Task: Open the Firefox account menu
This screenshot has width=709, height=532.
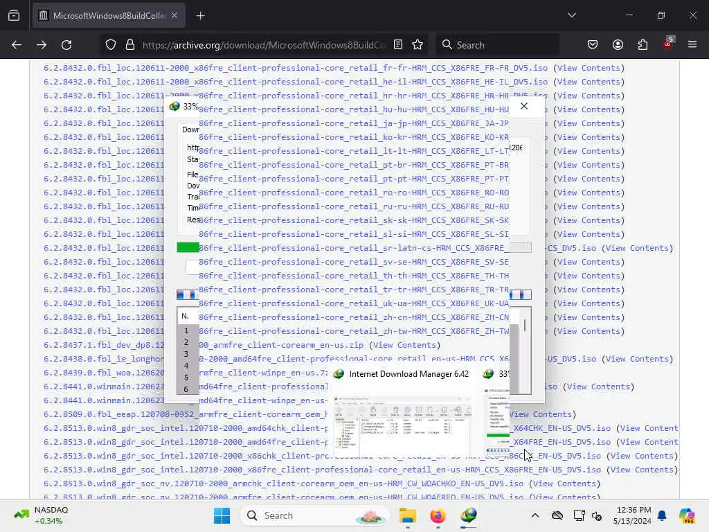Action: point(618,45)
